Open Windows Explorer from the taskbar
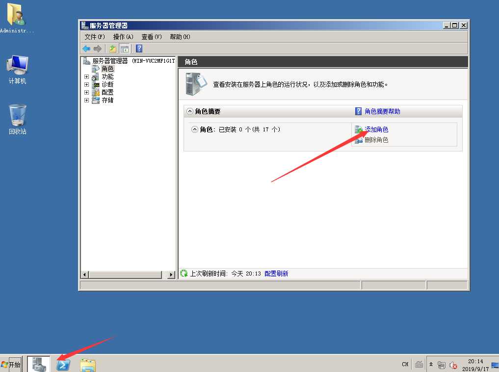This screenshot has width=499, height=372. coord(88,365)
